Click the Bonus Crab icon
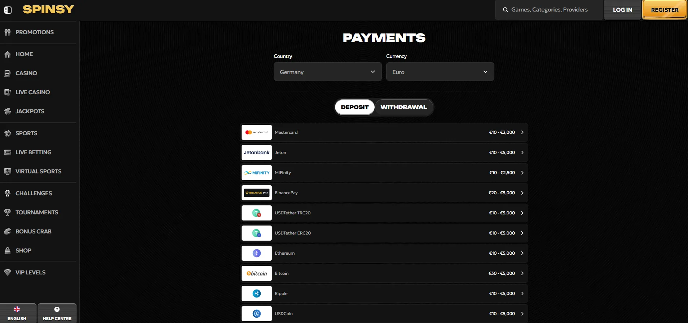Image resolution: width=688 pixels, height=323 pixels. click(x=8, y=232)
